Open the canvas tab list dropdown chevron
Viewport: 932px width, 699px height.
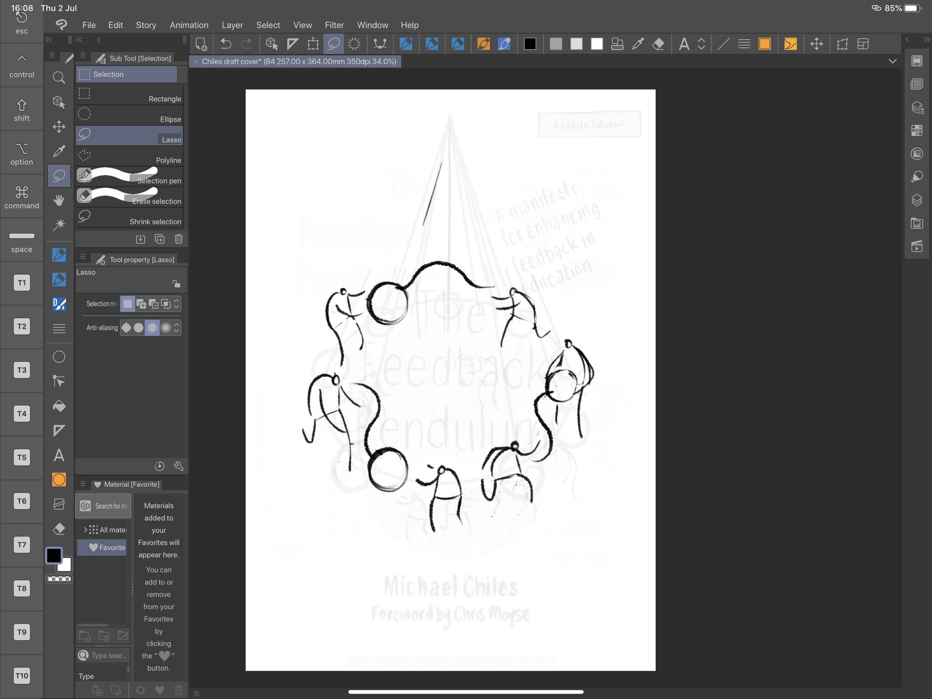pyautogui.click(x=892, y=61)
